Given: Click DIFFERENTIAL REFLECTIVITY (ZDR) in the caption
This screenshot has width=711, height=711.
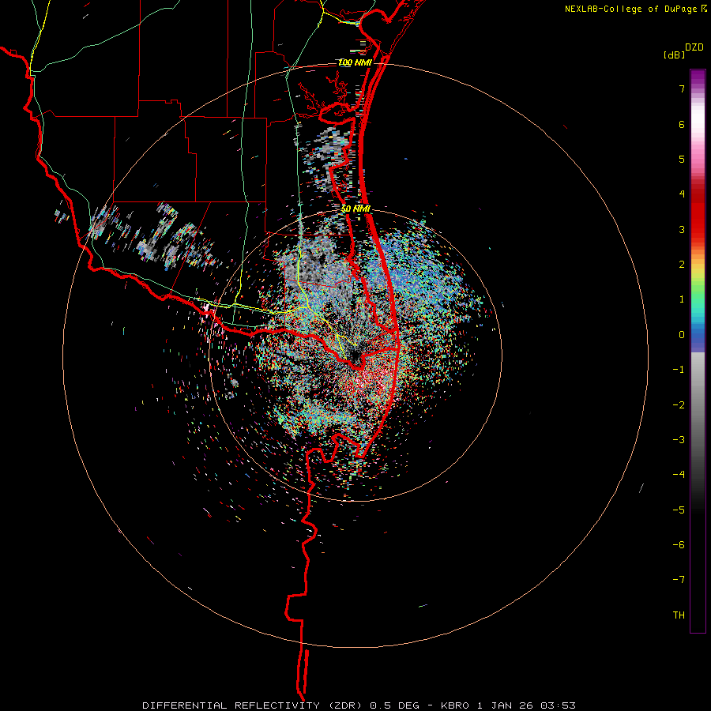Looking at the screenshot, I should click(x=252, y=705).
